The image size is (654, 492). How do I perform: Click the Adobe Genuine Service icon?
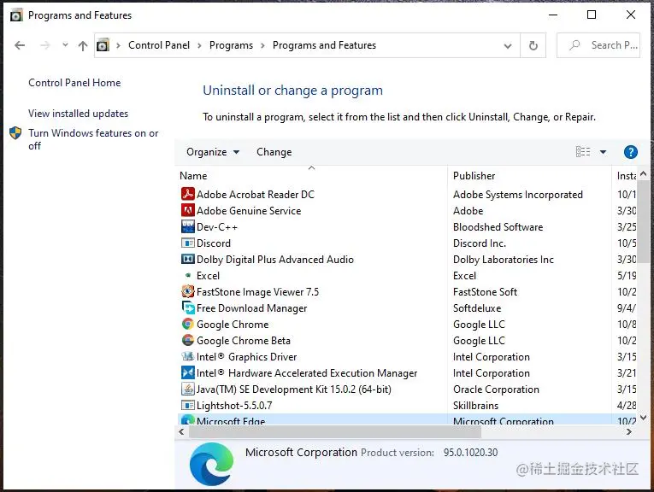click(x=188, y=210)
